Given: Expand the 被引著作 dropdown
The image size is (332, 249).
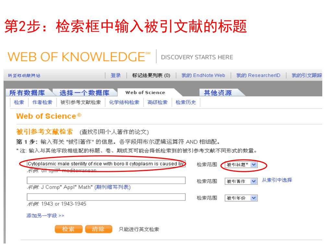Looking at the screenshot, I should (x=241, y=181).
